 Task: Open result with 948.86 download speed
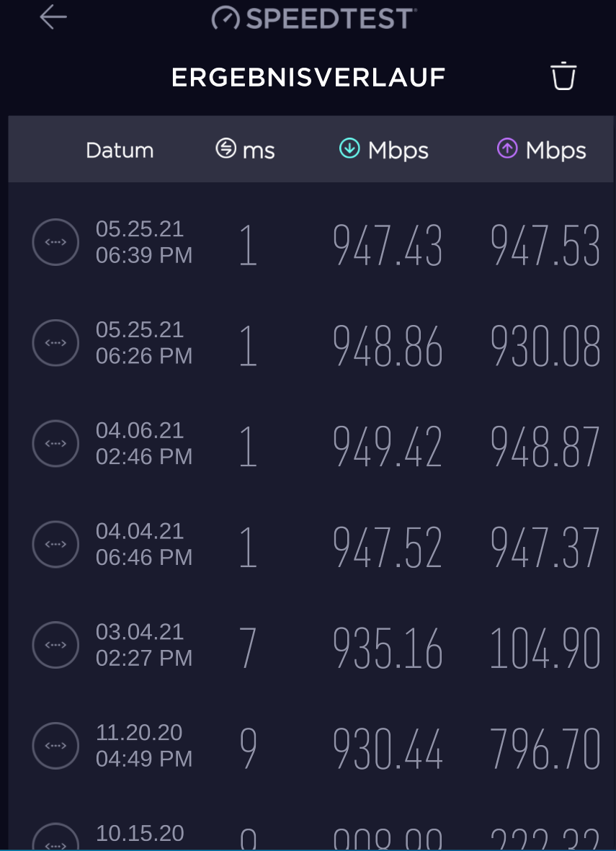click(388, 347)
